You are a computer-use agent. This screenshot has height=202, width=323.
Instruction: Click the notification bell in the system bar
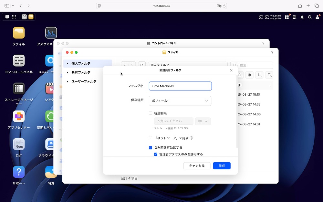click(302, 17)
